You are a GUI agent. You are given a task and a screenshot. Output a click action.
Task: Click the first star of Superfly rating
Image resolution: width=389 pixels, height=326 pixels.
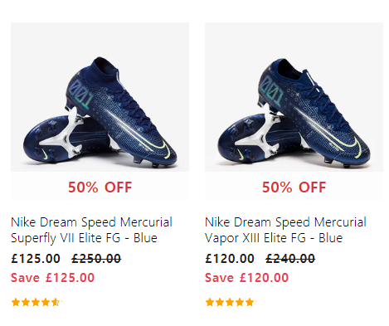tap(16, 302)
